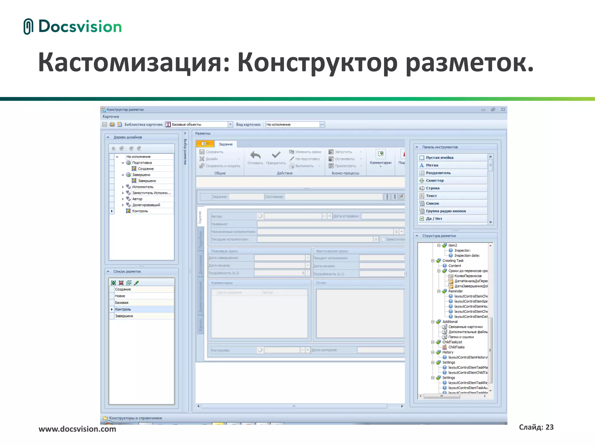Select the Пустая ячейка tool
The width and height of the screenshot is (595, 446).
coord(453,158)
